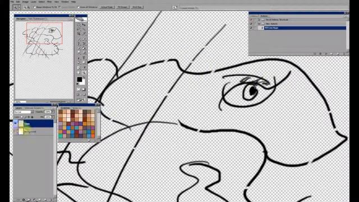Click the Actual Pixels button
This screenshot has width=359, height=202.
107,7
